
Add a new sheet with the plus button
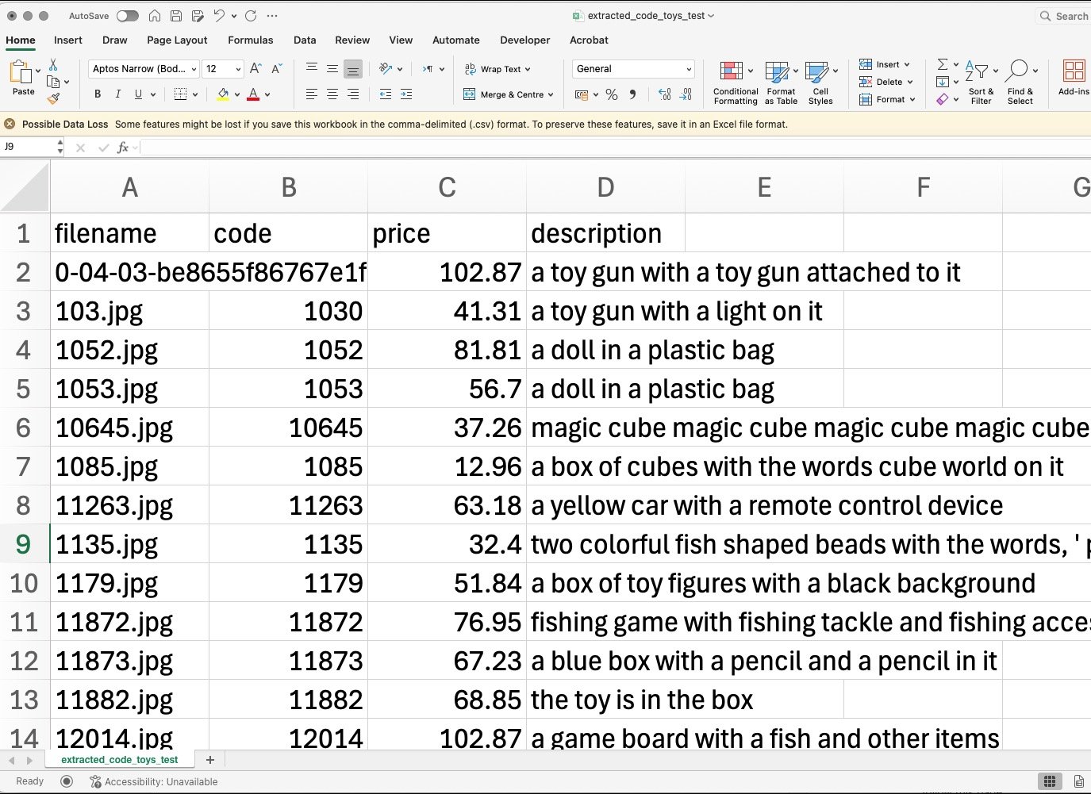210,760
